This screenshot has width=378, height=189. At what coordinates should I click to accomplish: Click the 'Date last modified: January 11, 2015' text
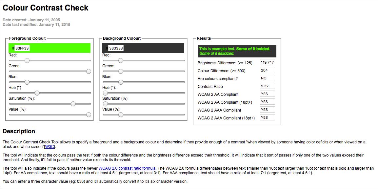click(x=36, y=24)
